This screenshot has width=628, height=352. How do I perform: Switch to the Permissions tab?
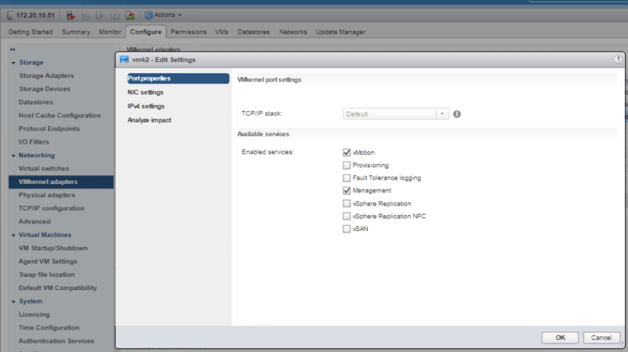[x=189, y=32]
